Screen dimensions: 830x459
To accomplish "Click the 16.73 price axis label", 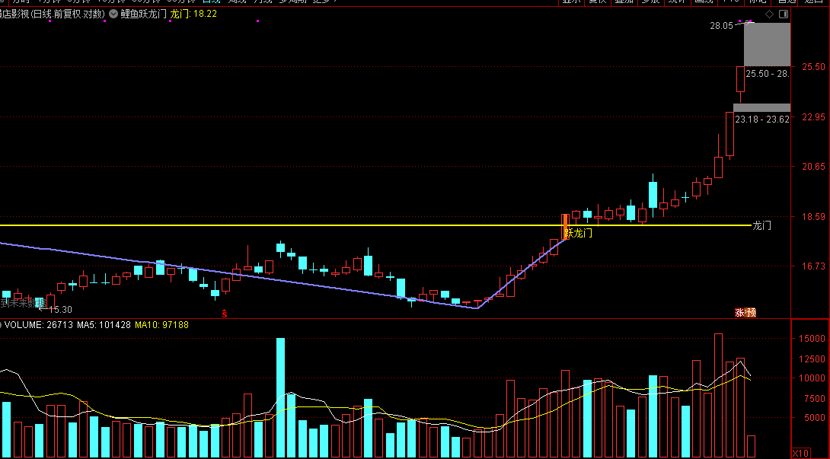I will tap(813, 266).
